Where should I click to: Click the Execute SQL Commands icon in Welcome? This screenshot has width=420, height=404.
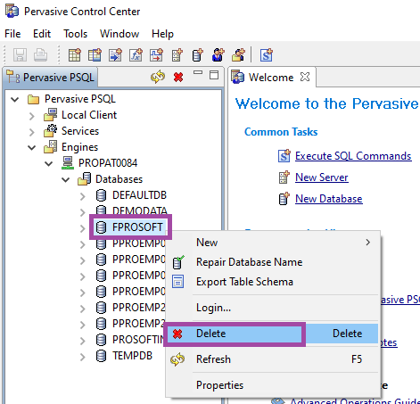pos(284,156)
